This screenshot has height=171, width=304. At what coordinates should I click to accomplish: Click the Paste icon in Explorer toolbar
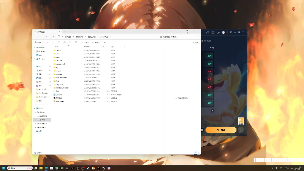[x=59, y=42]
